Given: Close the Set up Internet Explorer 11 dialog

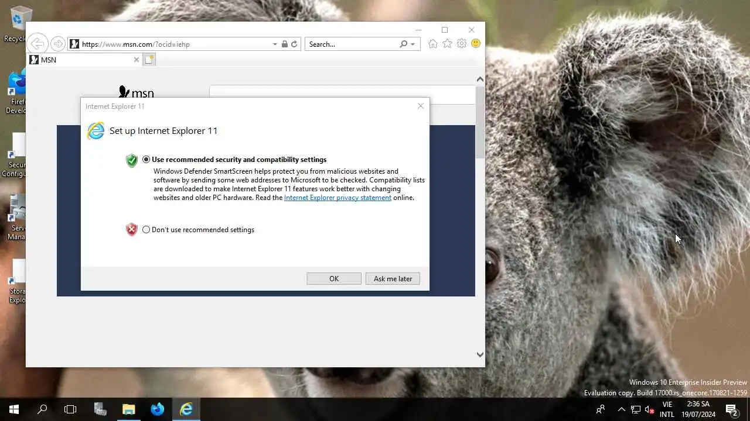Looking at the screenshot, I should [x=420, y=106].
